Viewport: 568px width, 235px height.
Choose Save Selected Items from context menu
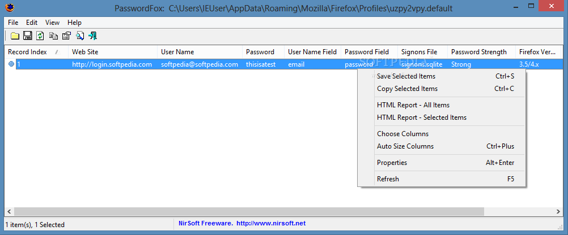tap(442, 76)
